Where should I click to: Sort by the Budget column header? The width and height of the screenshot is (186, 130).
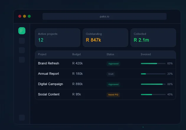(x=76, y=54)
